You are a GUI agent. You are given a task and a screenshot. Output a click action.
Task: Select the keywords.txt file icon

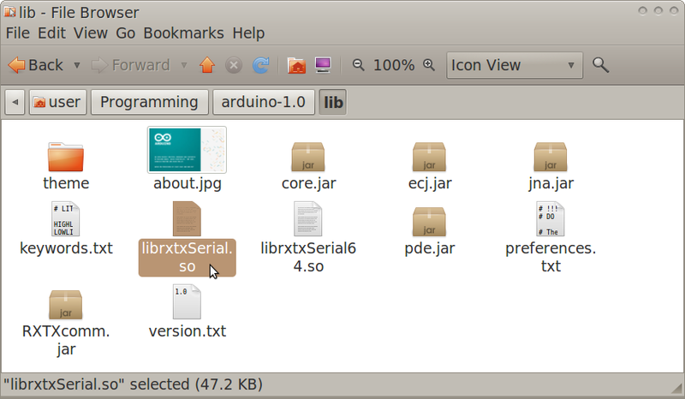pyautogui.click(x=66, y=219)
